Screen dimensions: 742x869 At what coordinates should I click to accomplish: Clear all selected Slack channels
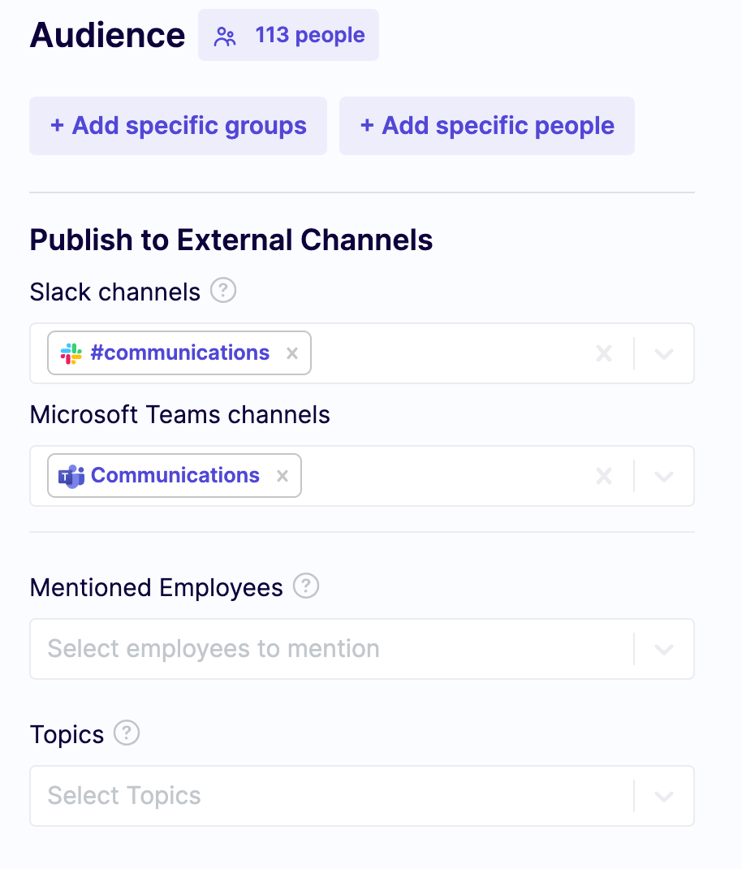pyautogui.click(x=604, y=353)
